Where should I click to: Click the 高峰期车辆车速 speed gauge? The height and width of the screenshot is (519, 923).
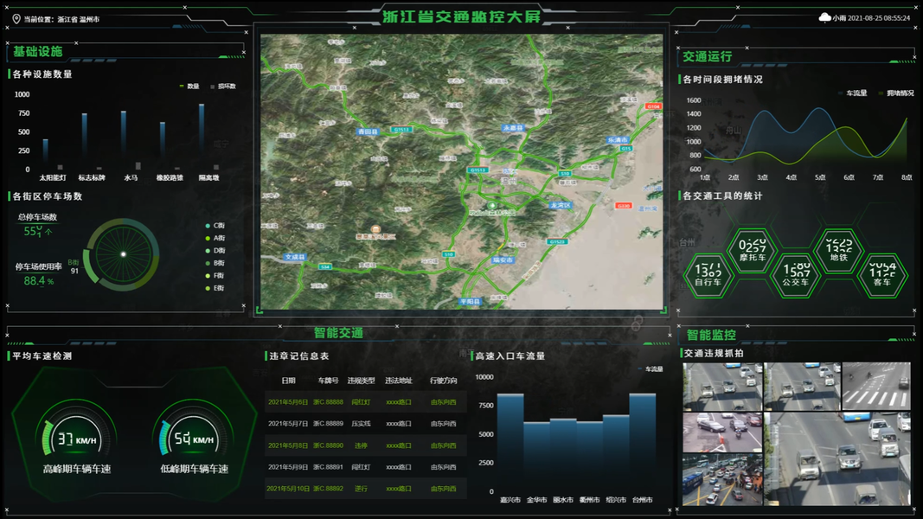(76, 437)
